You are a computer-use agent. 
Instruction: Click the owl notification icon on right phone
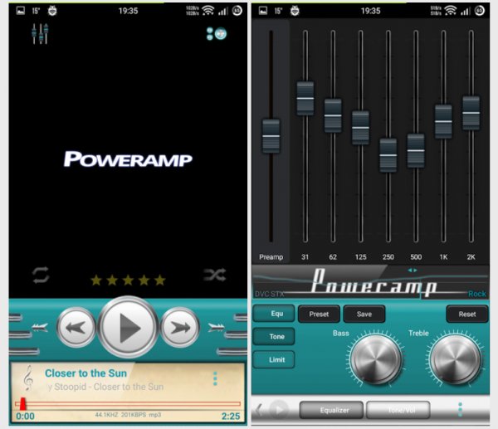tap(295, 11)
